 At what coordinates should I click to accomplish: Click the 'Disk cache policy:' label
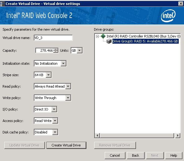pos(15,132)
